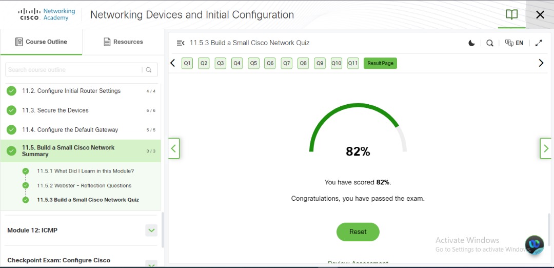
Task: Go to previous page green side arrow
Action: pyautogui.click(x=174, y=148)
